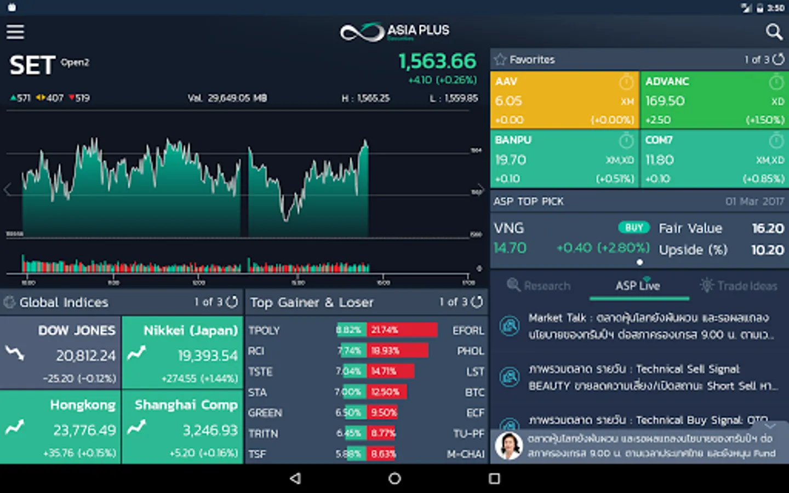This screenshot has width=789, height=493.
Task: Select the TSF top gainer
Action: click(257, 454)
